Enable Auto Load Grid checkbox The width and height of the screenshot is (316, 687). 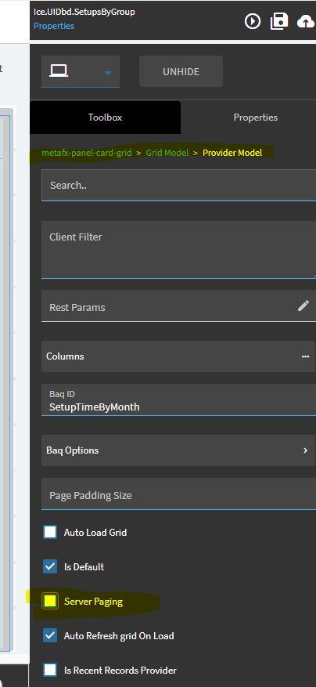(x=50, y=532)
